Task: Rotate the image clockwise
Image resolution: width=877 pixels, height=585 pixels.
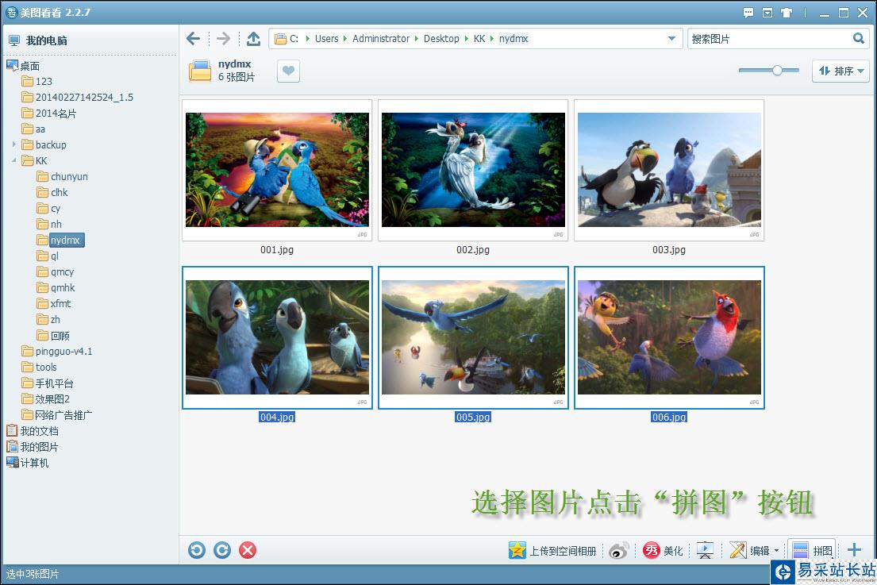Action: pyautogui.click(x=222, y=550)
